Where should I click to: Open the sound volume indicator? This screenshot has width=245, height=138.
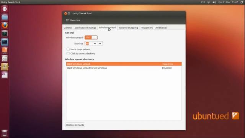click(x=214, y=2)
